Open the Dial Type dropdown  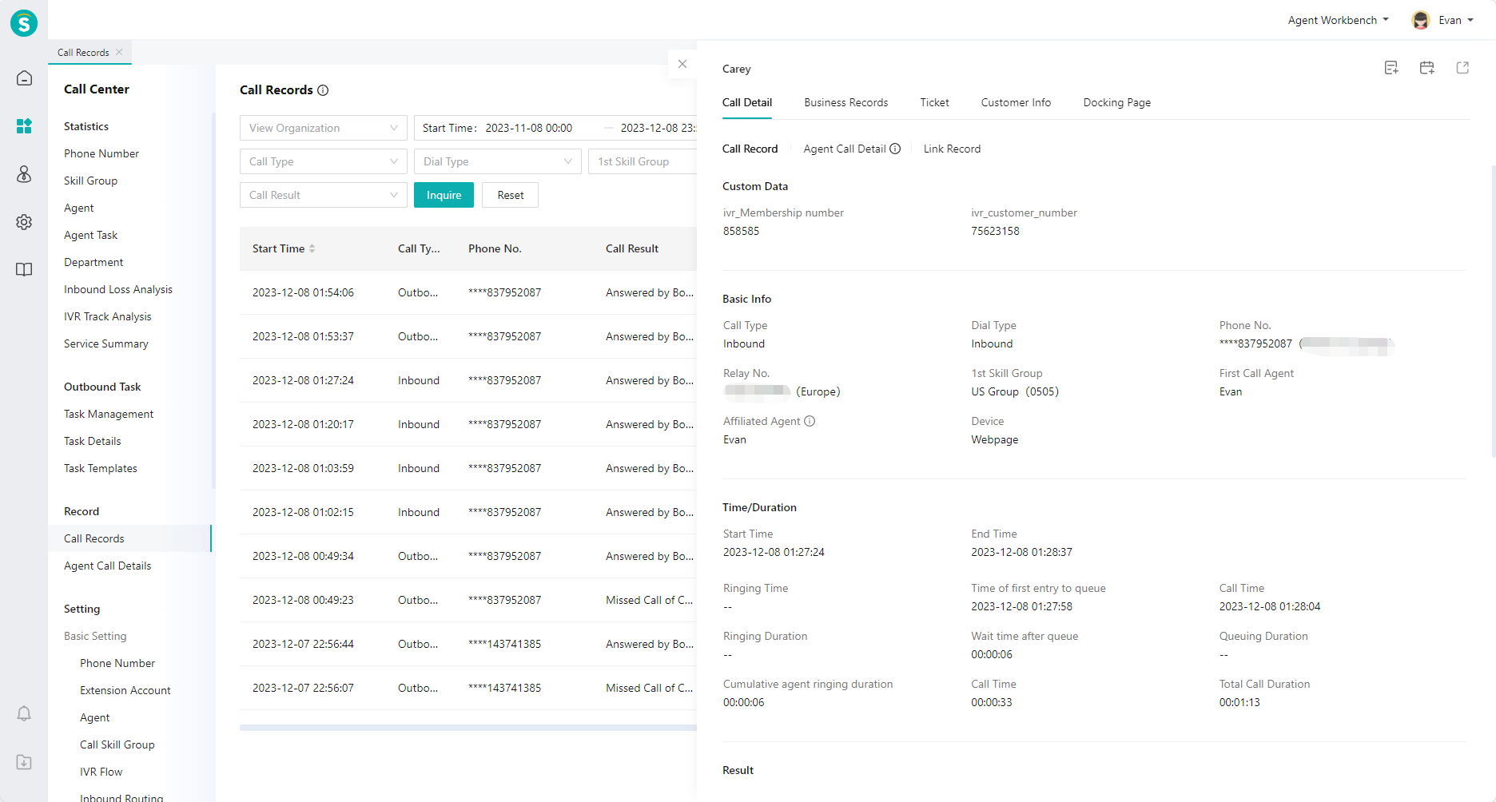coord(498,161)
